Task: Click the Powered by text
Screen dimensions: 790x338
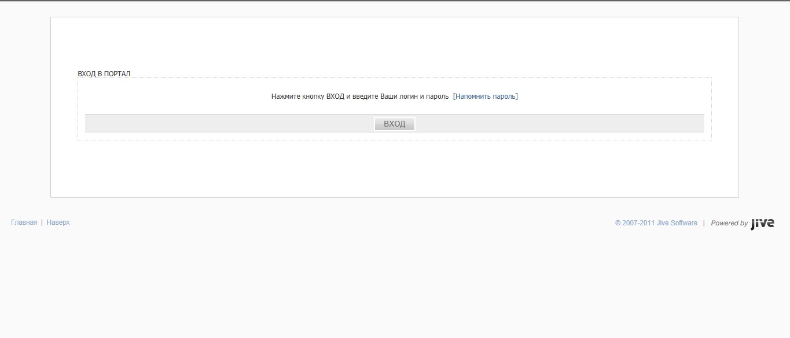Action: 729,223
